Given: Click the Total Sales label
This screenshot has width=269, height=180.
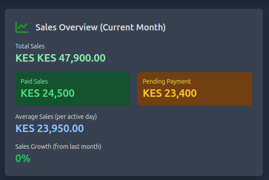Looking at the screenshot, I should pyautogui.click(x=30, y=46).
